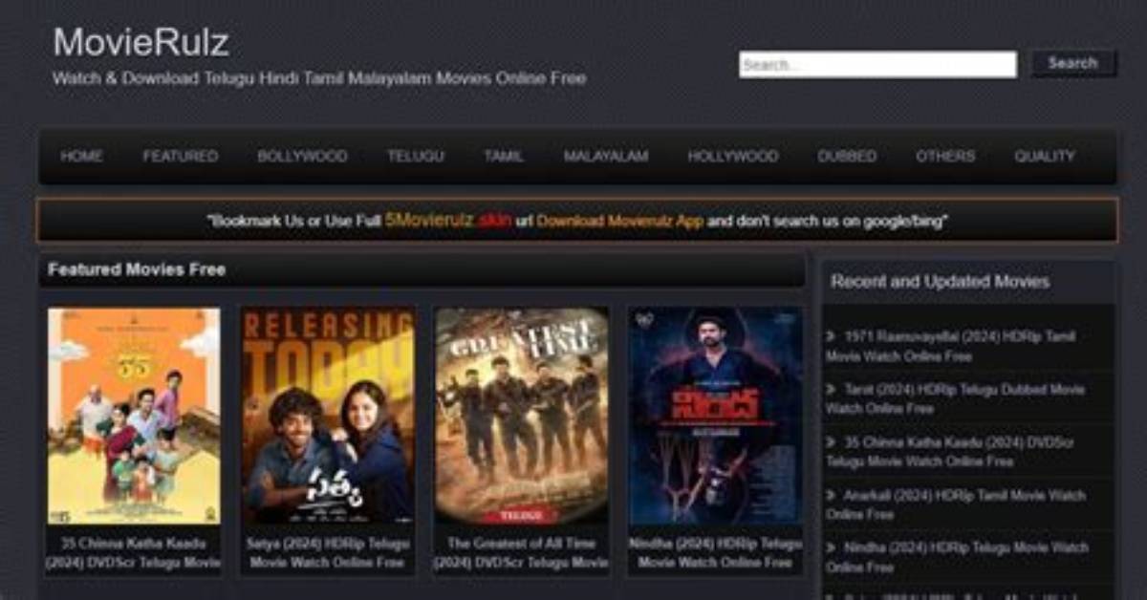Open the FEATURED menu item
1147x600 pixels.
point(181,156)
